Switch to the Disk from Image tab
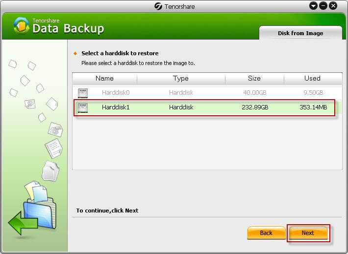Viewport: 348px width, 254px height. pyautogui.click(x=300, y=33)
